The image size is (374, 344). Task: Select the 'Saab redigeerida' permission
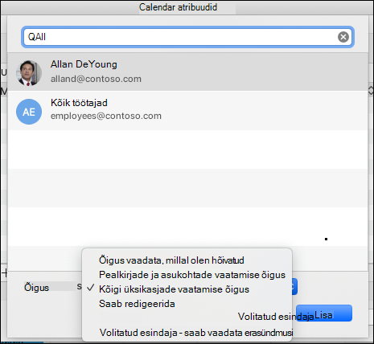click(x=137, y=304)
